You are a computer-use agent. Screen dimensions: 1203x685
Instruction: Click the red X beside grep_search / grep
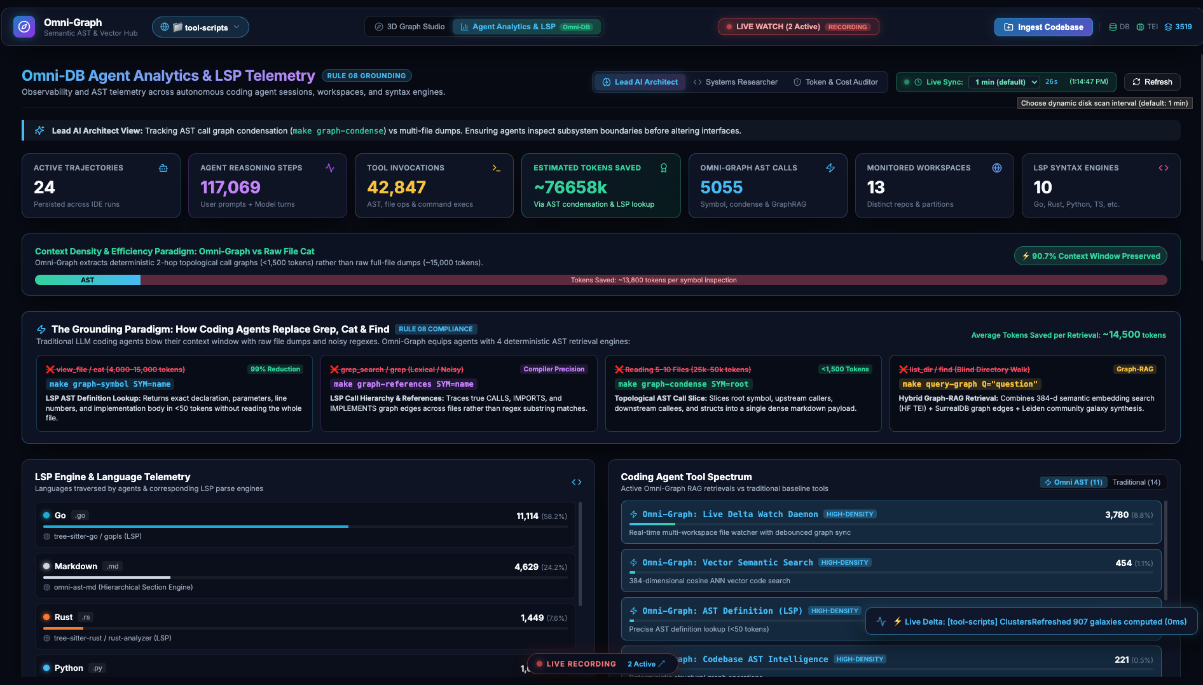coord(334,370)
